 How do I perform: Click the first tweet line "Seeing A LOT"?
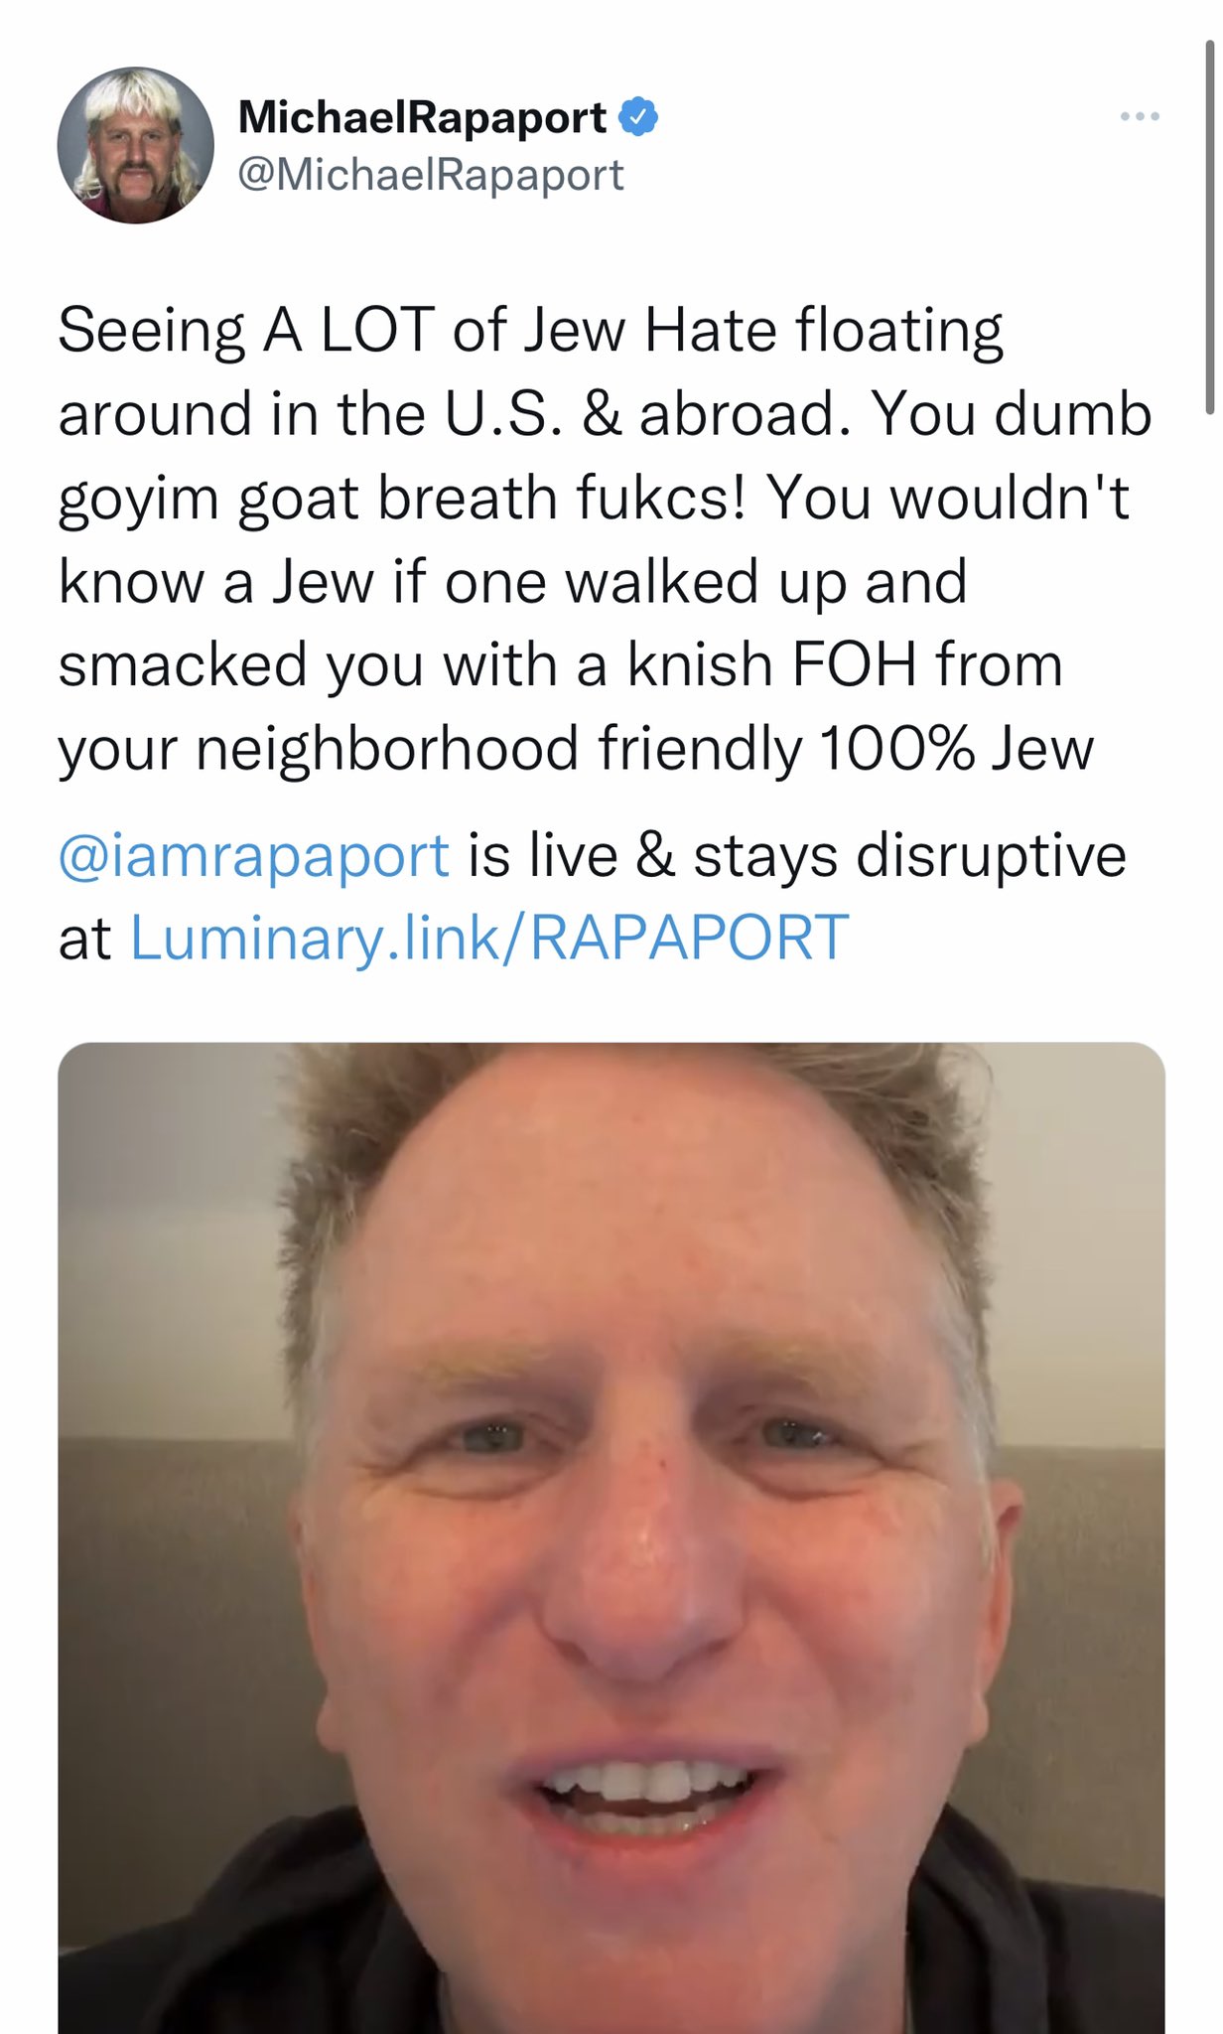[246, 331]
